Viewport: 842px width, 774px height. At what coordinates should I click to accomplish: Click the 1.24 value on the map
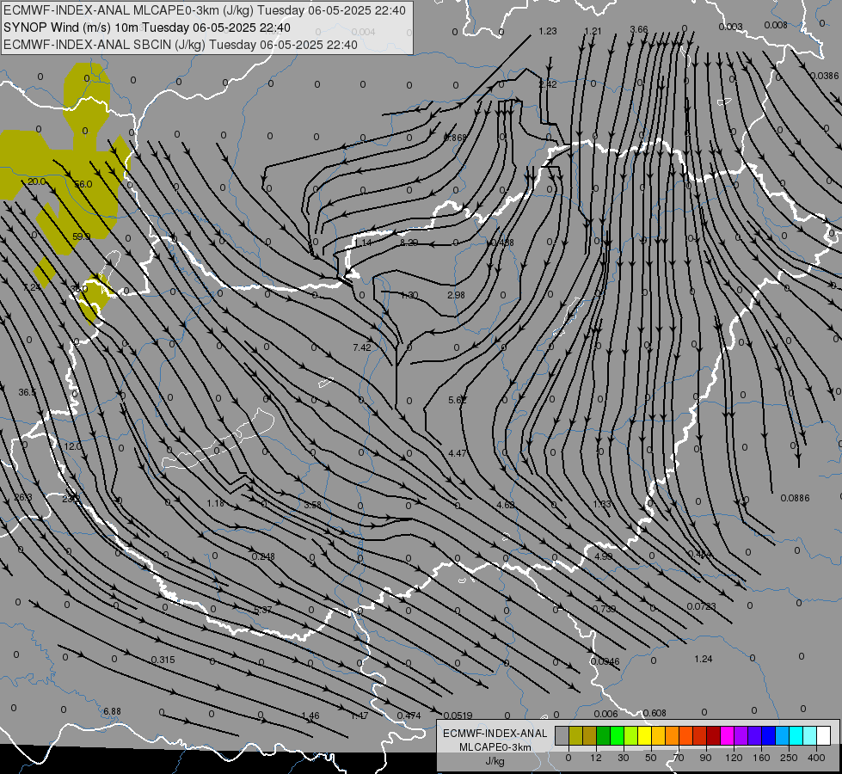coord(704,659)
